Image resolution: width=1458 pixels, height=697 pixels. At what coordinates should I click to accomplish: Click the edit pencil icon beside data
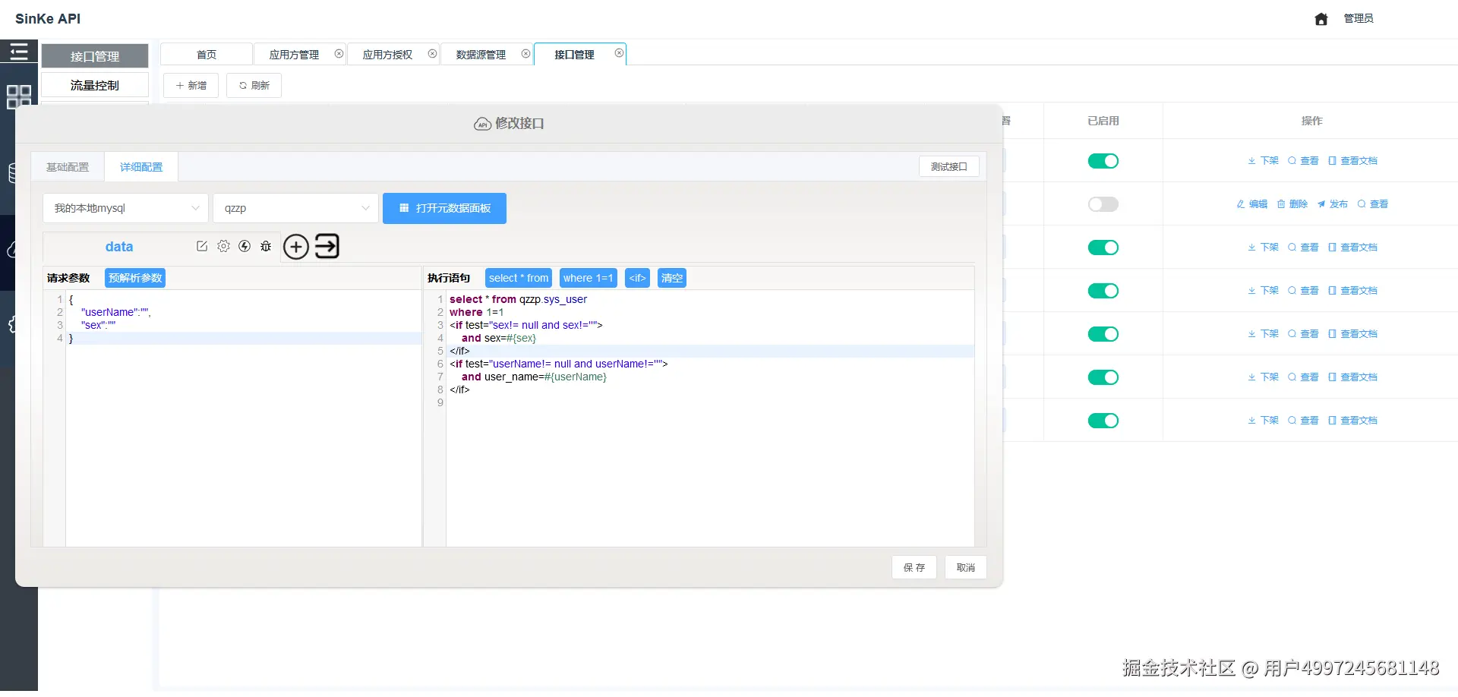click(202, 246)
